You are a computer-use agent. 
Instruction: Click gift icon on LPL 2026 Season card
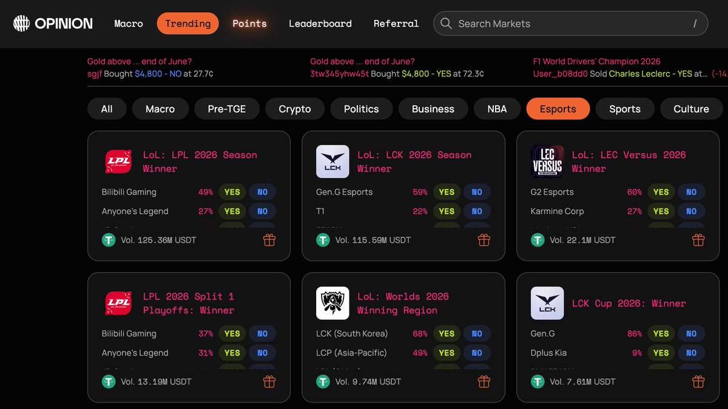click(x=269, y=240)
